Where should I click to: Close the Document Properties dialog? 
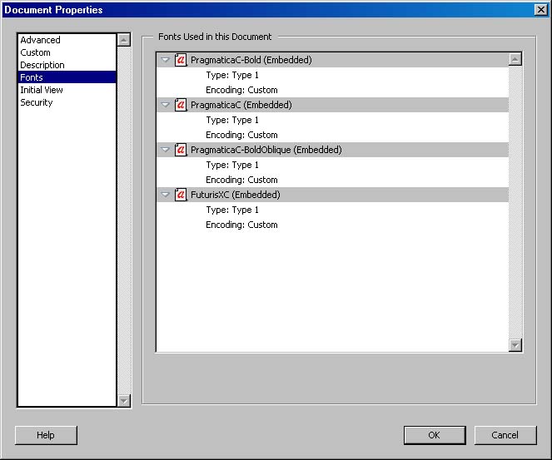pos(540,10)
